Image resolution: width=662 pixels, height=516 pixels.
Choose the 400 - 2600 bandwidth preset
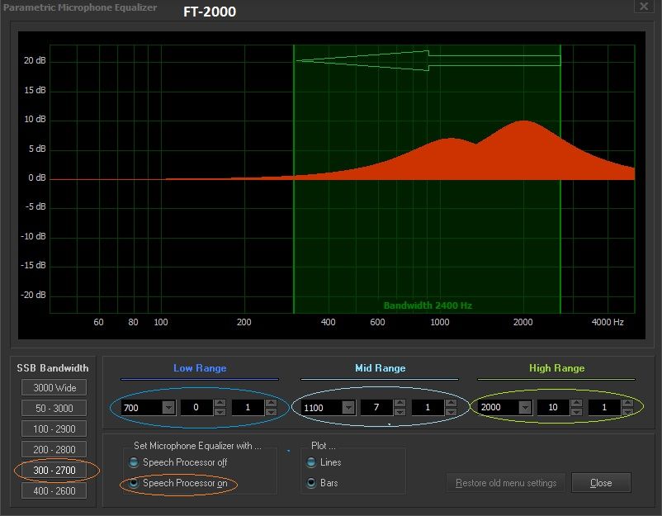tap(54, 491)
